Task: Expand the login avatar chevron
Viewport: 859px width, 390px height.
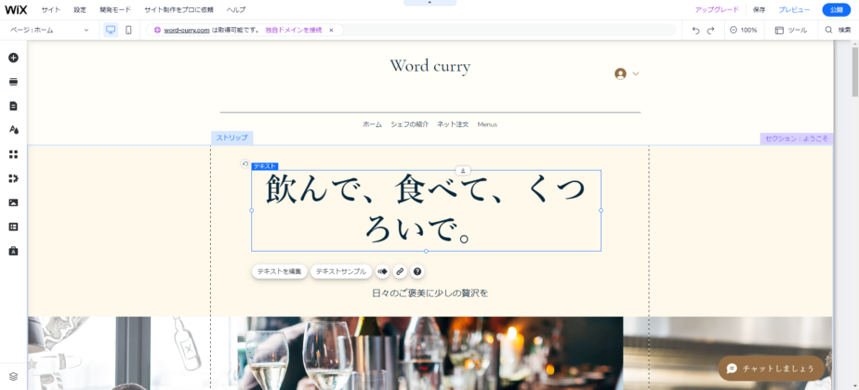Action: point(636,74)
